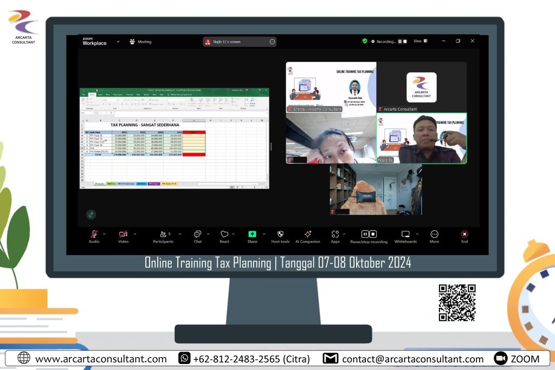This screenshot has width=555, height=370.
Task: Turn on the camera with Video button
Action: (123, 235)
